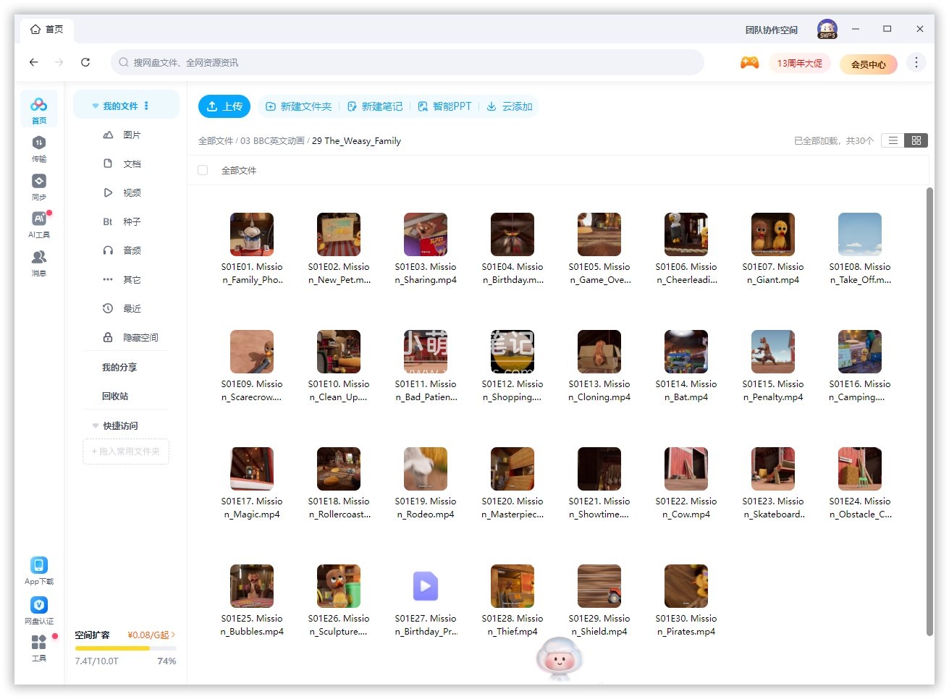Switch to list view layout
Viewport: 949px width, 699px height.
point(893,140)
